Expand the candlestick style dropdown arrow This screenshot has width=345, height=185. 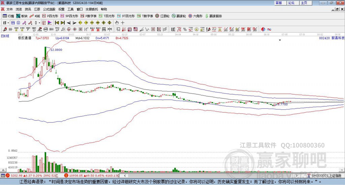click(39, 23)
